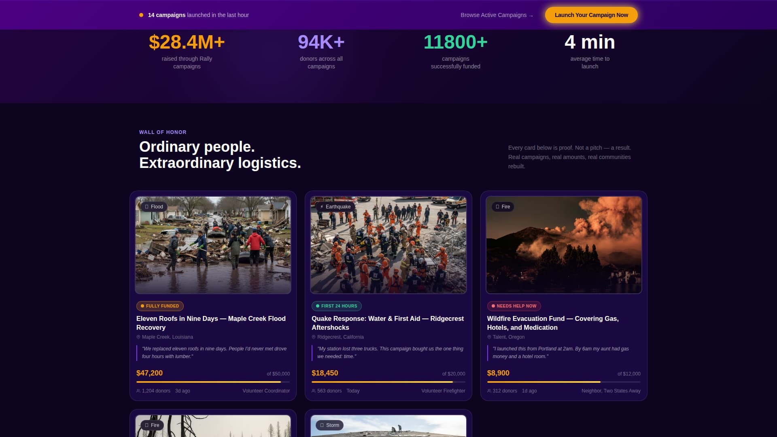Click the Volunteer Coordinator label
777x437 pixels.
[x=266, y=391]
